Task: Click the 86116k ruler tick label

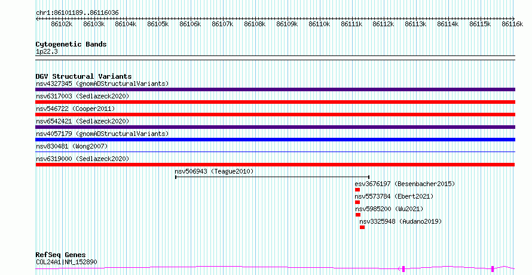Action: pos(512,24)
